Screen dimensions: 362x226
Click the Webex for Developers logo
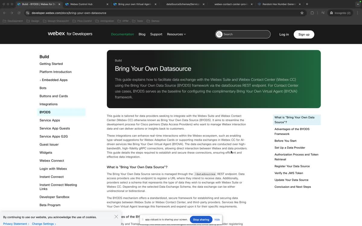(x=70, y=34)
